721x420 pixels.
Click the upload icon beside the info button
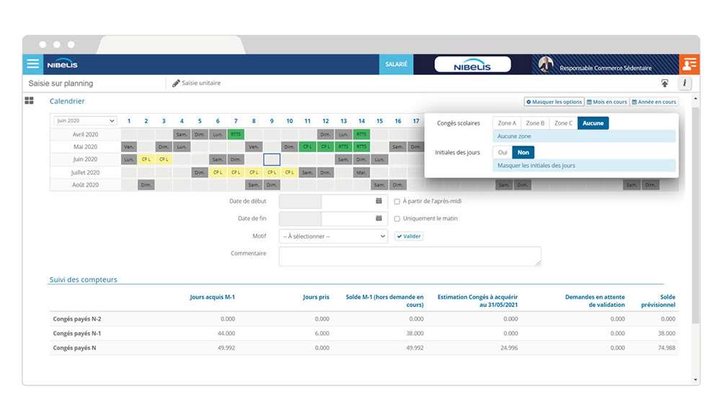click(x=665, y=84)
